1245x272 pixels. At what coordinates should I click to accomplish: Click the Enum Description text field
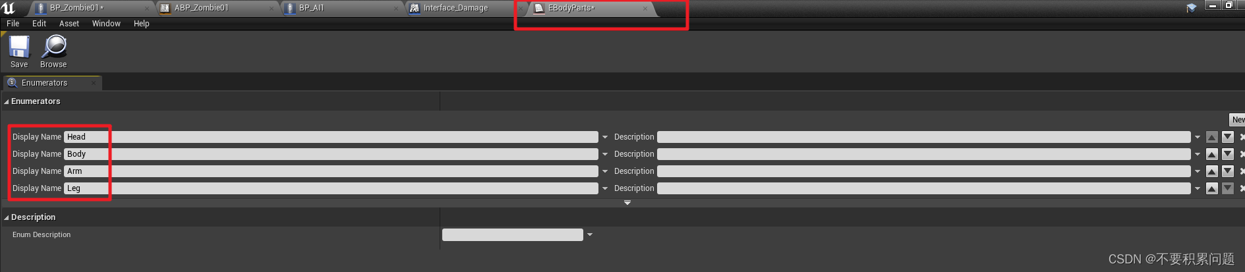point(513,234)
